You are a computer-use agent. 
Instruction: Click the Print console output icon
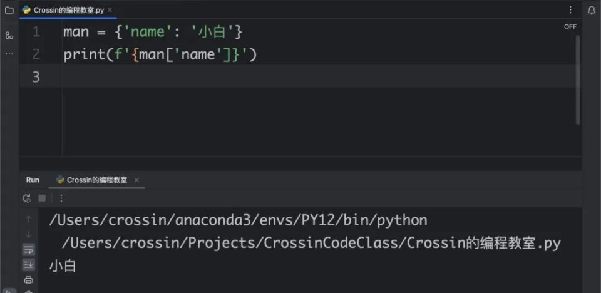[x=28, y=280]
